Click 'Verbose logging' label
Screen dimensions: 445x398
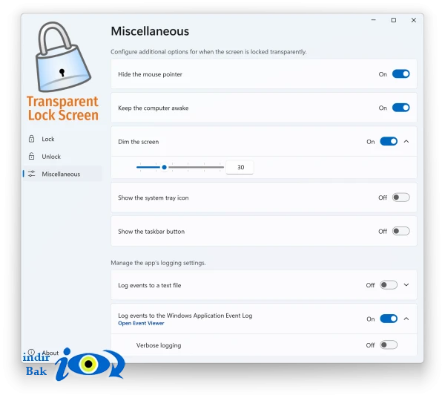159,345
